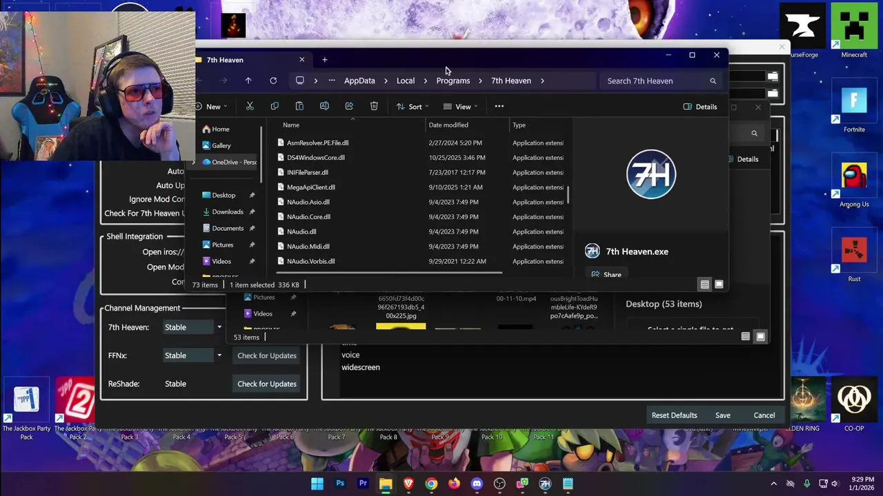This screenshot has height=496, width=883.
Task: Click the Reset Defaults button
Action: [674, 415]
